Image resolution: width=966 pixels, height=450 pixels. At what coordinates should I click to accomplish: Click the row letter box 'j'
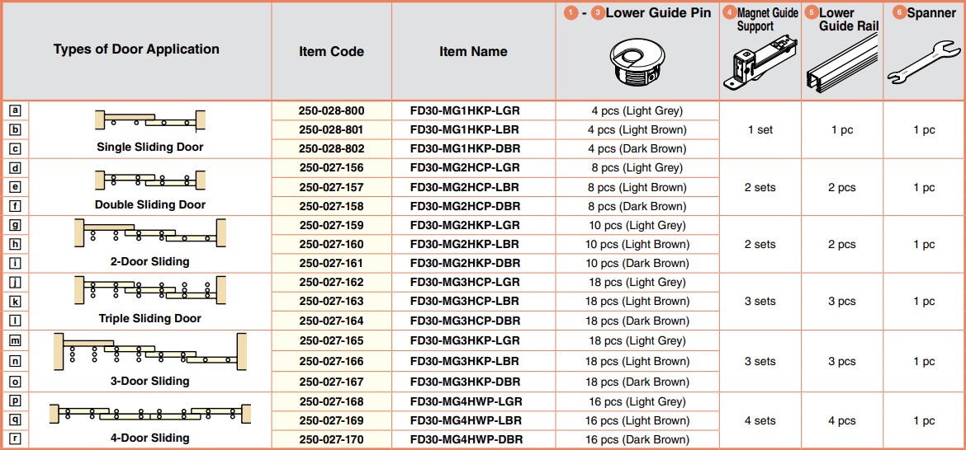click(x=16, y=282)
